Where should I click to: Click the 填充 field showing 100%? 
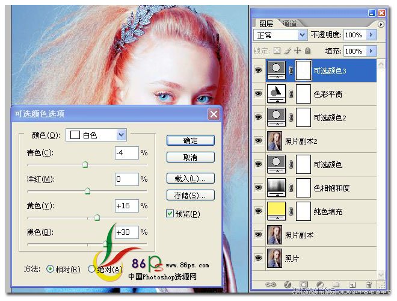tap(355, 51)
